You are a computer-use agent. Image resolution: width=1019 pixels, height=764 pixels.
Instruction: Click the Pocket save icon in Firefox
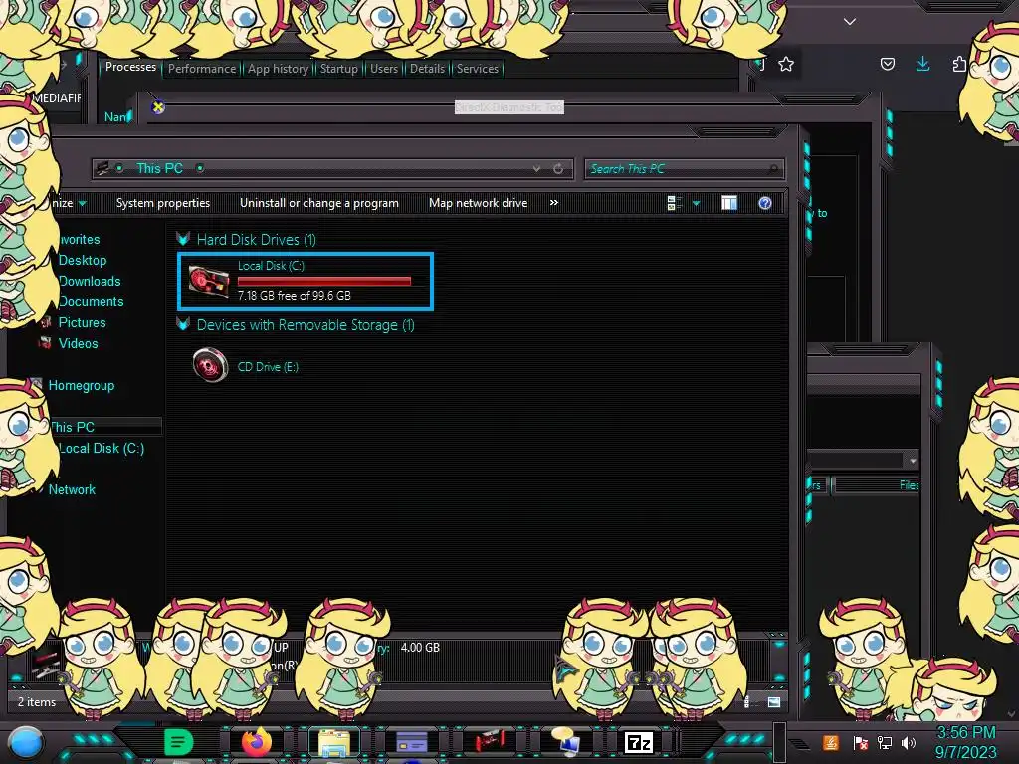887,64
